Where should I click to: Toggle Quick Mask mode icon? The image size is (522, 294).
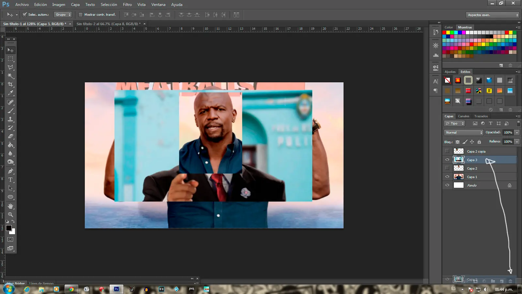10,239
